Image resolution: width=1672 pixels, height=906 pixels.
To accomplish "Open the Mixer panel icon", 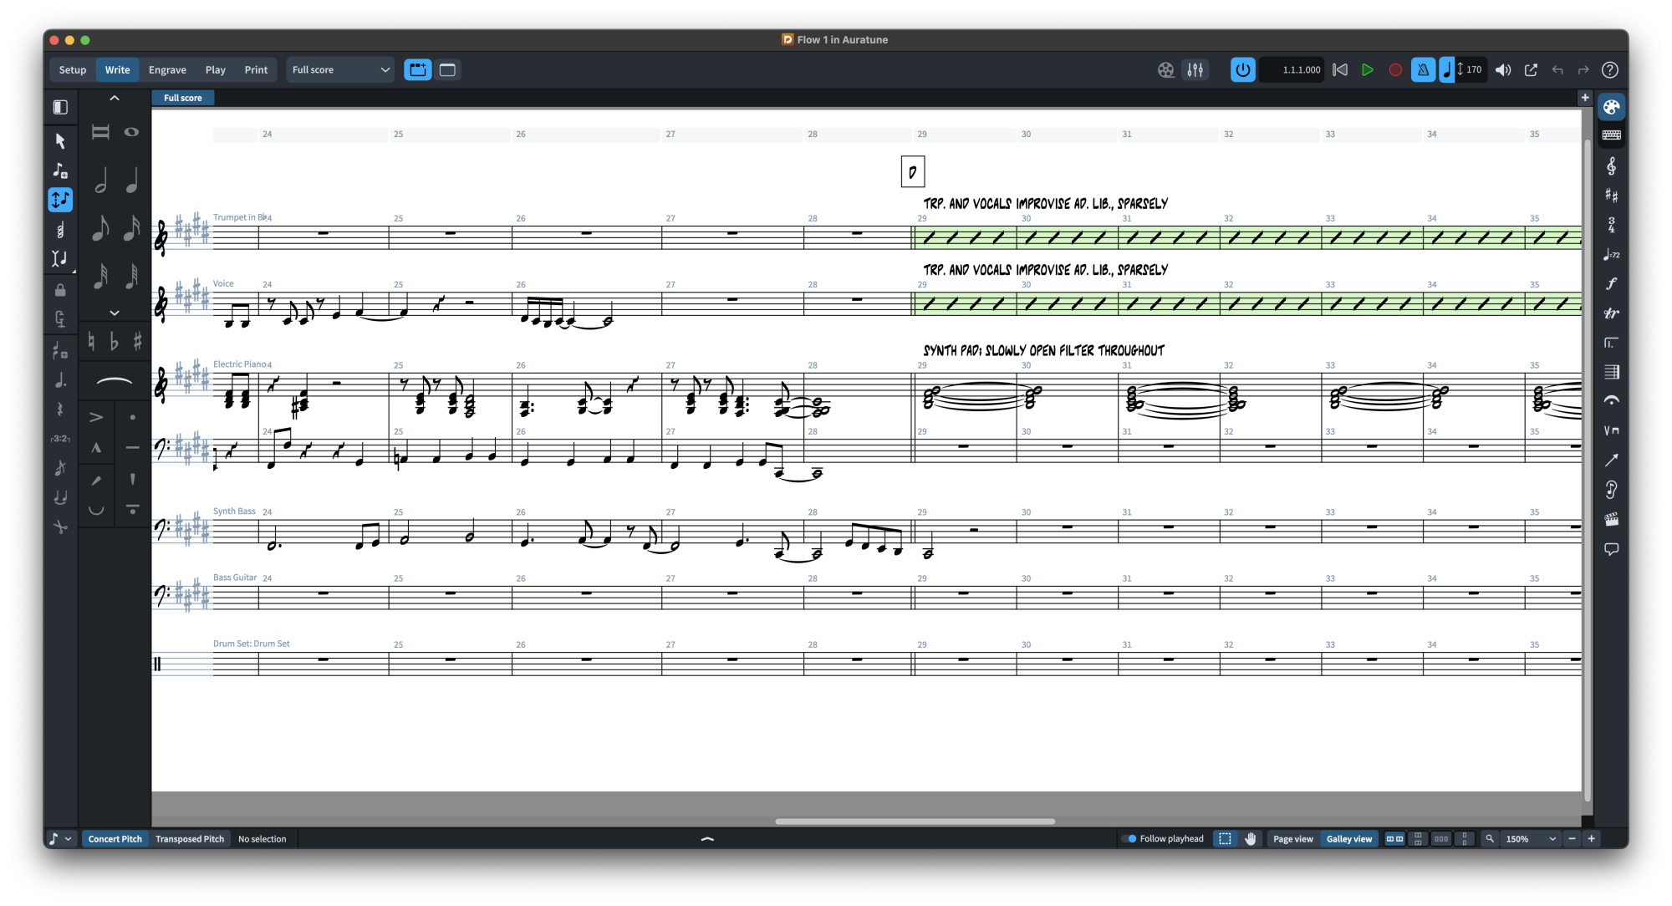I will (x=1195, y=70).
